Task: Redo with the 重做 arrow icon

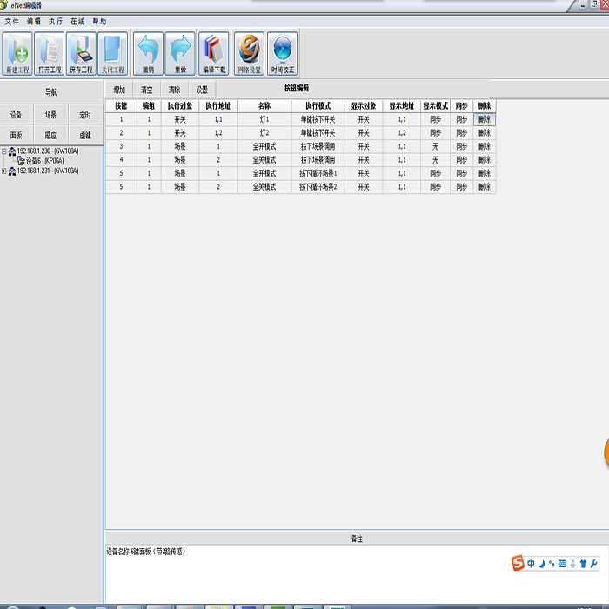Action: (x=180, y=54)
